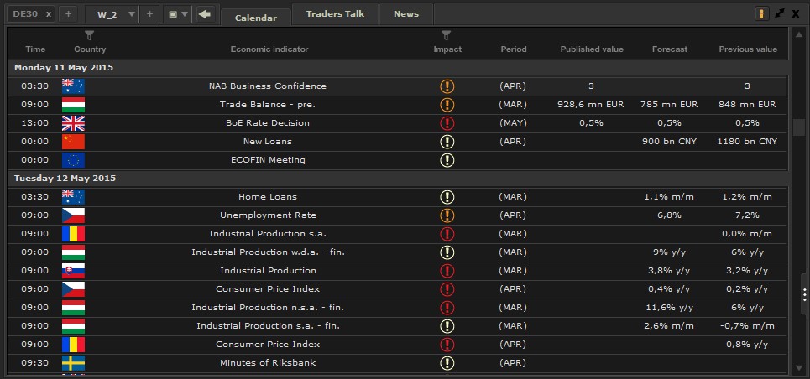The width and height of the screenshot is (810, 379).
Task: Open the layout selector dropdown
Action: [x=177, y=14]
